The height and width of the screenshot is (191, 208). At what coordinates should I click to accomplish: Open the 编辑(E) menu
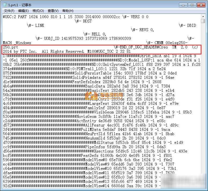23,11
